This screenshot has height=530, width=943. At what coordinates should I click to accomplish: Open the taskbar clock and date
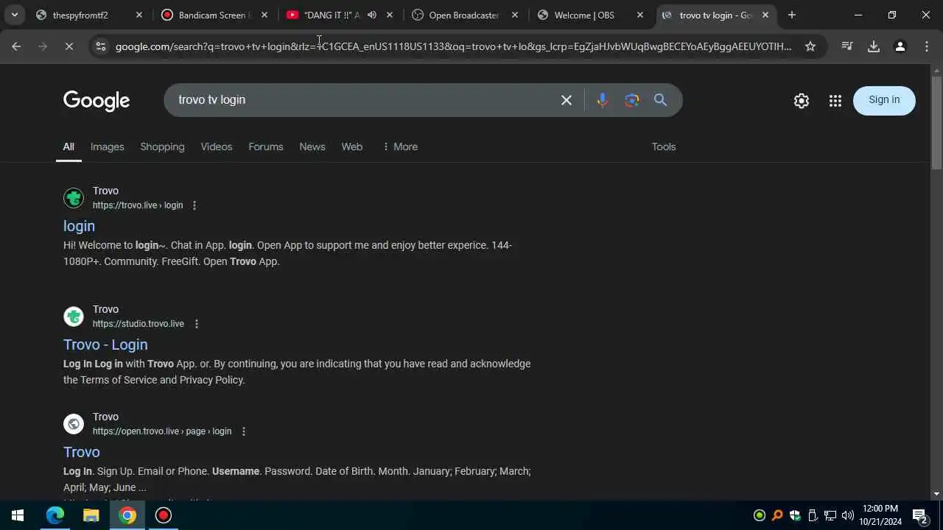(x=880, y=515)
